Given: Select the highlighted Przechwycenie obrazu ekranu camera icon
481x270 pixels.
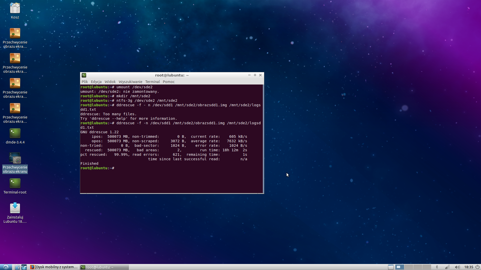Looking at the screenshot, I should pyautogui.click(x=15, y=163).
